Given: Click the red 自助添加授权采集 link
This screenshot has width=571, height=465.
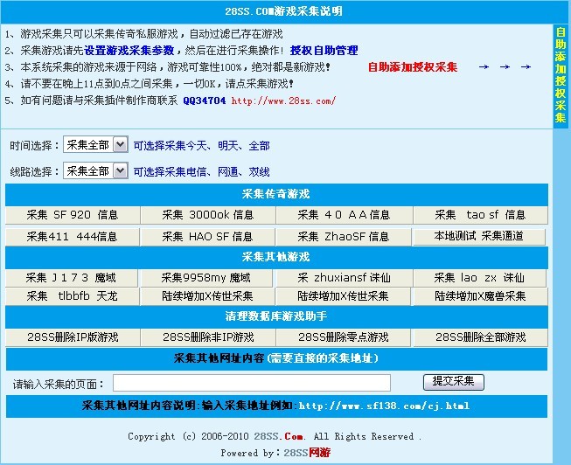Looking at the screenshot, I should (x=412, y=66).
